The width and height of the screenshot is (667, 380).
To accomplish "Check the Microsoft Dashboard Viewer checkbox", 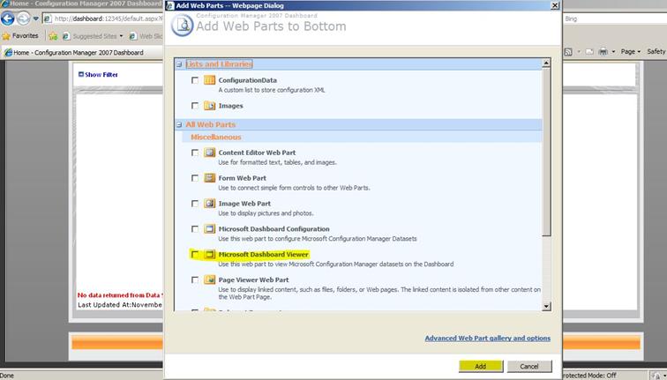I will 195,254.
